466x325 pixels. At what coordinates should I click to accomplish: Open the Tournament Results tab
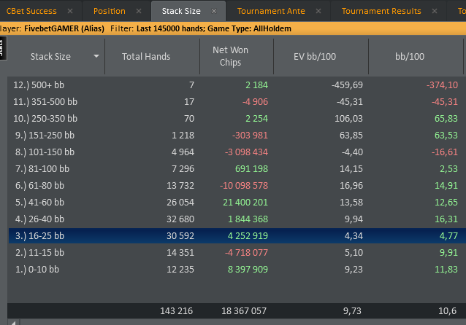[x=381, y=12]
